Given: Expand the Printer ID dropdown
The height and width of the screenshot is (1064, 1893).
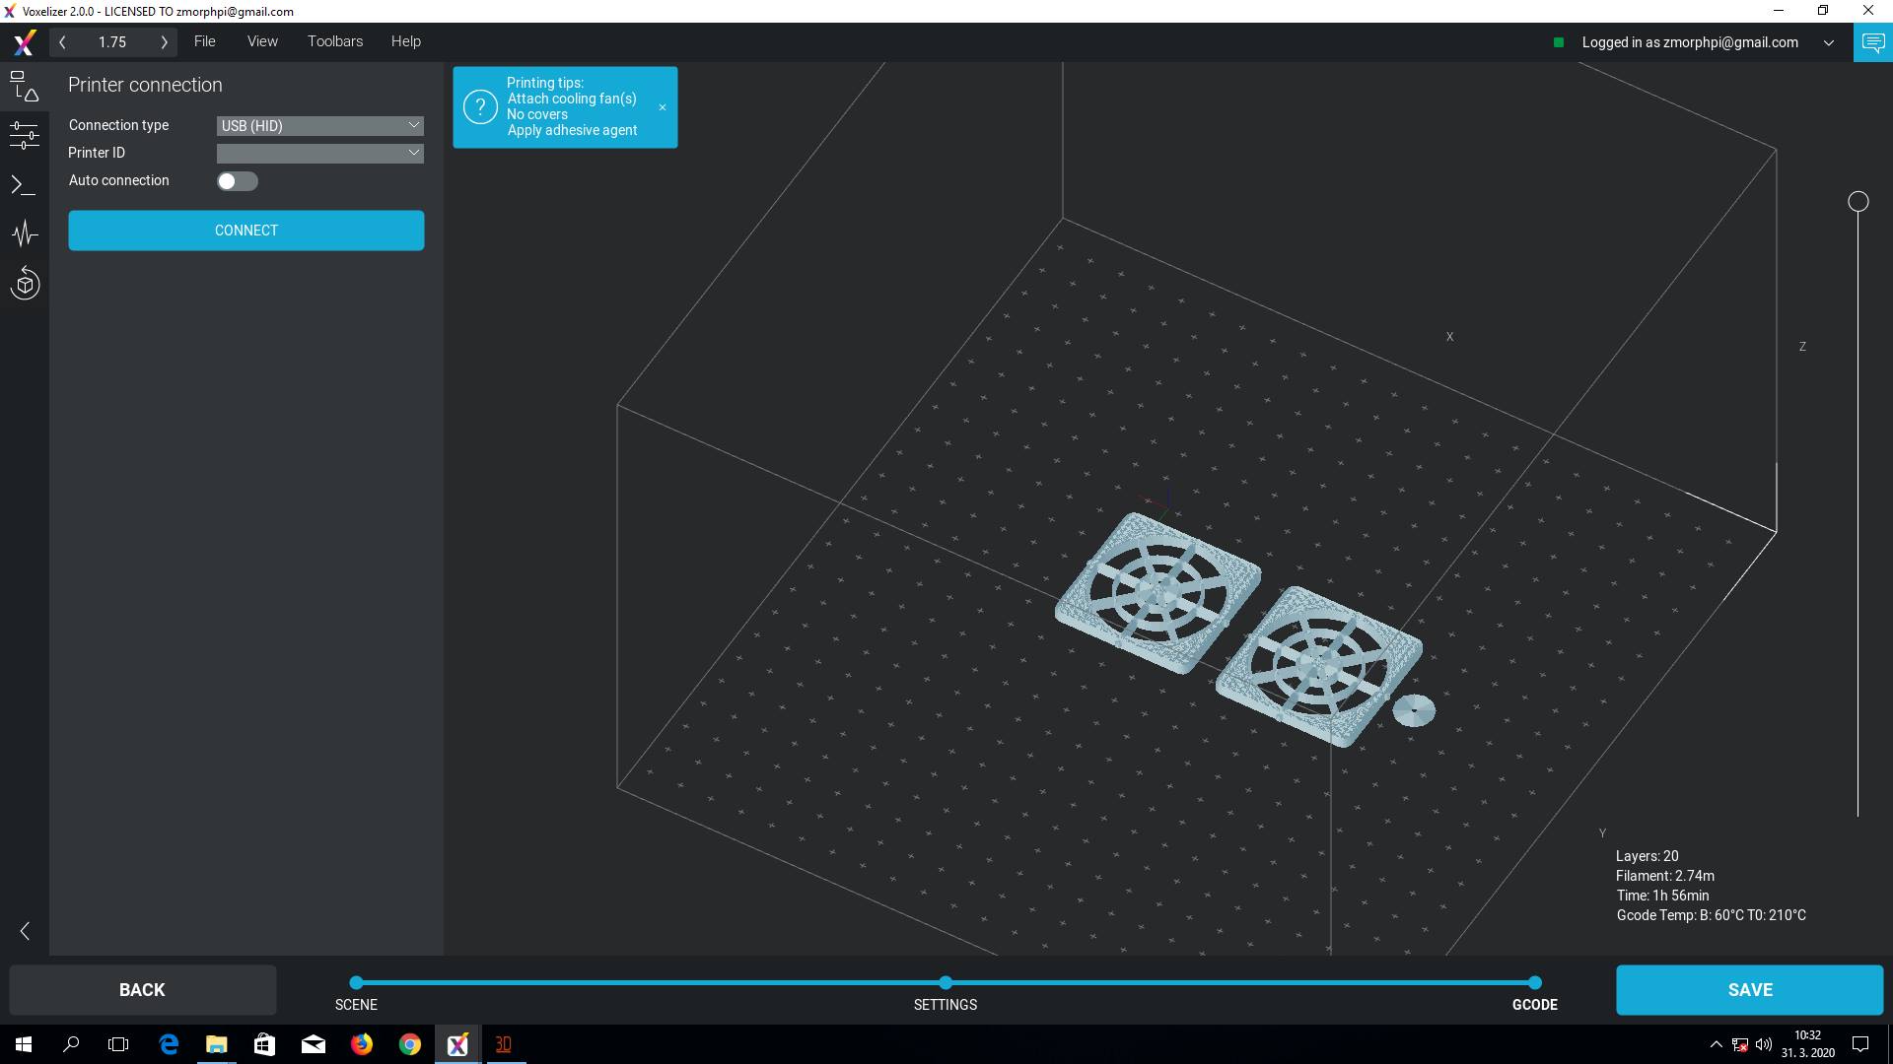Looking at the screenshot, I should (x=319, y=154).
